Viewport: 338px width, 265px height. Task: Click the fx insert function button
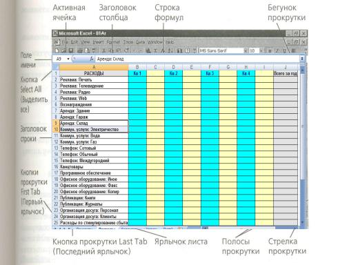tap(92, 59)
